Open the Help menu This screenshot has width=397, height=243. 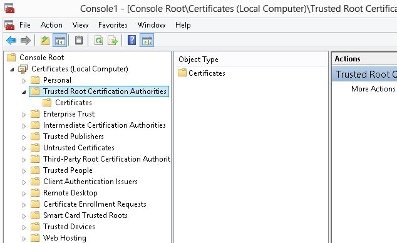(x=183, y=25)
